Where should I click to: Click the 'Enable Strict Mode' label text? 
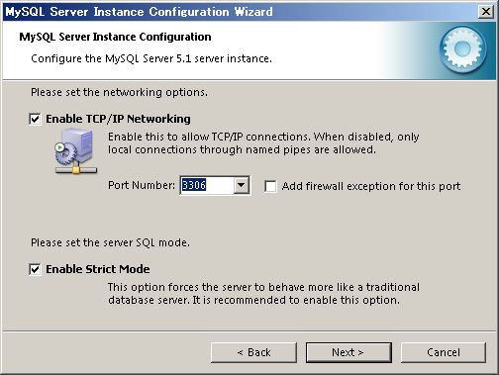(98, 269)
